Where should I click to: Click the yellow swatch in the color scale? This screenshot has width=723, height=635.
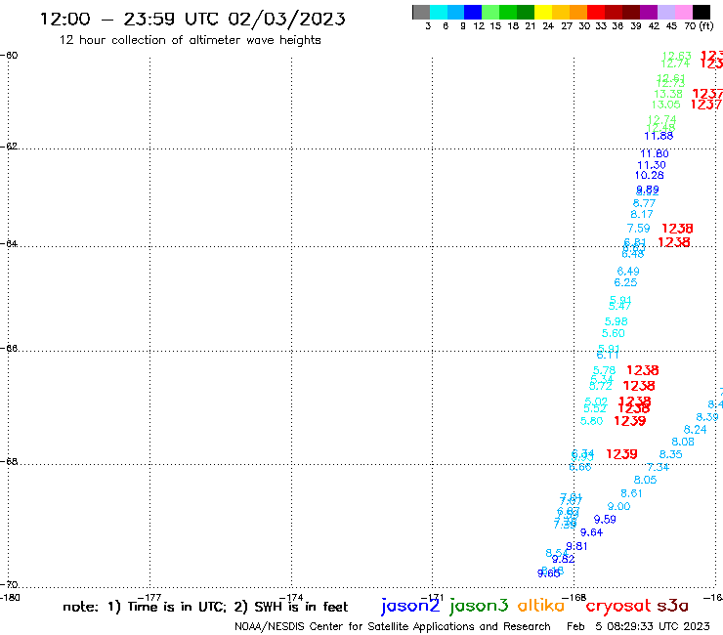pos(543,12)
